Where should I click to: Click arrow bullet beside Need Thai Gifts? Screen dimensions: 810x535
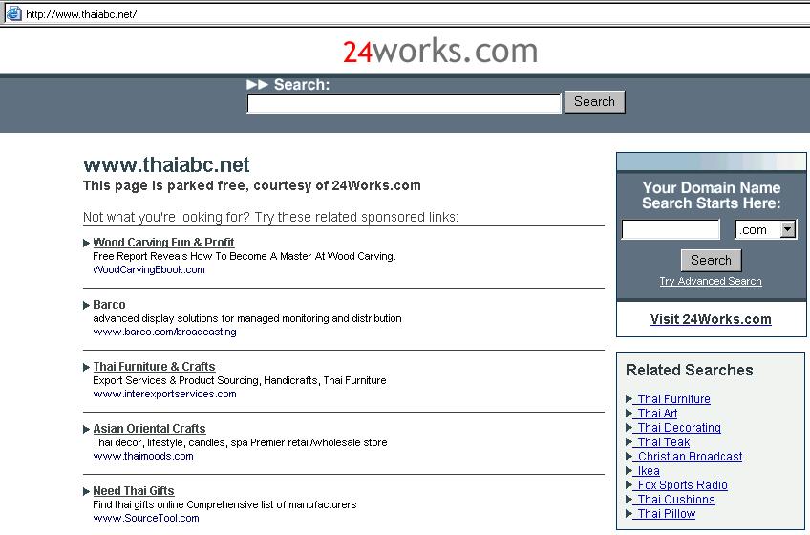click(86, 491)
